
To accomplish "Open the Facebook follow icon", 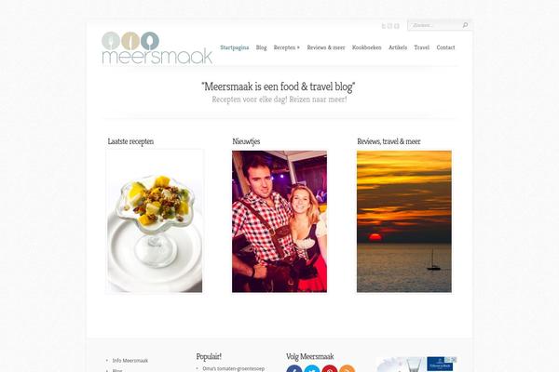I will point(294,369).
